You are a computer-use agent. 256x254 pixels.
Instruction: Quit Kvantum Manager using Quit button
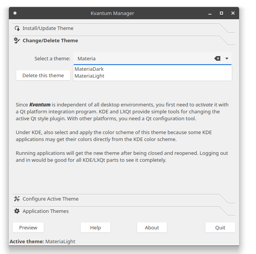220,227
